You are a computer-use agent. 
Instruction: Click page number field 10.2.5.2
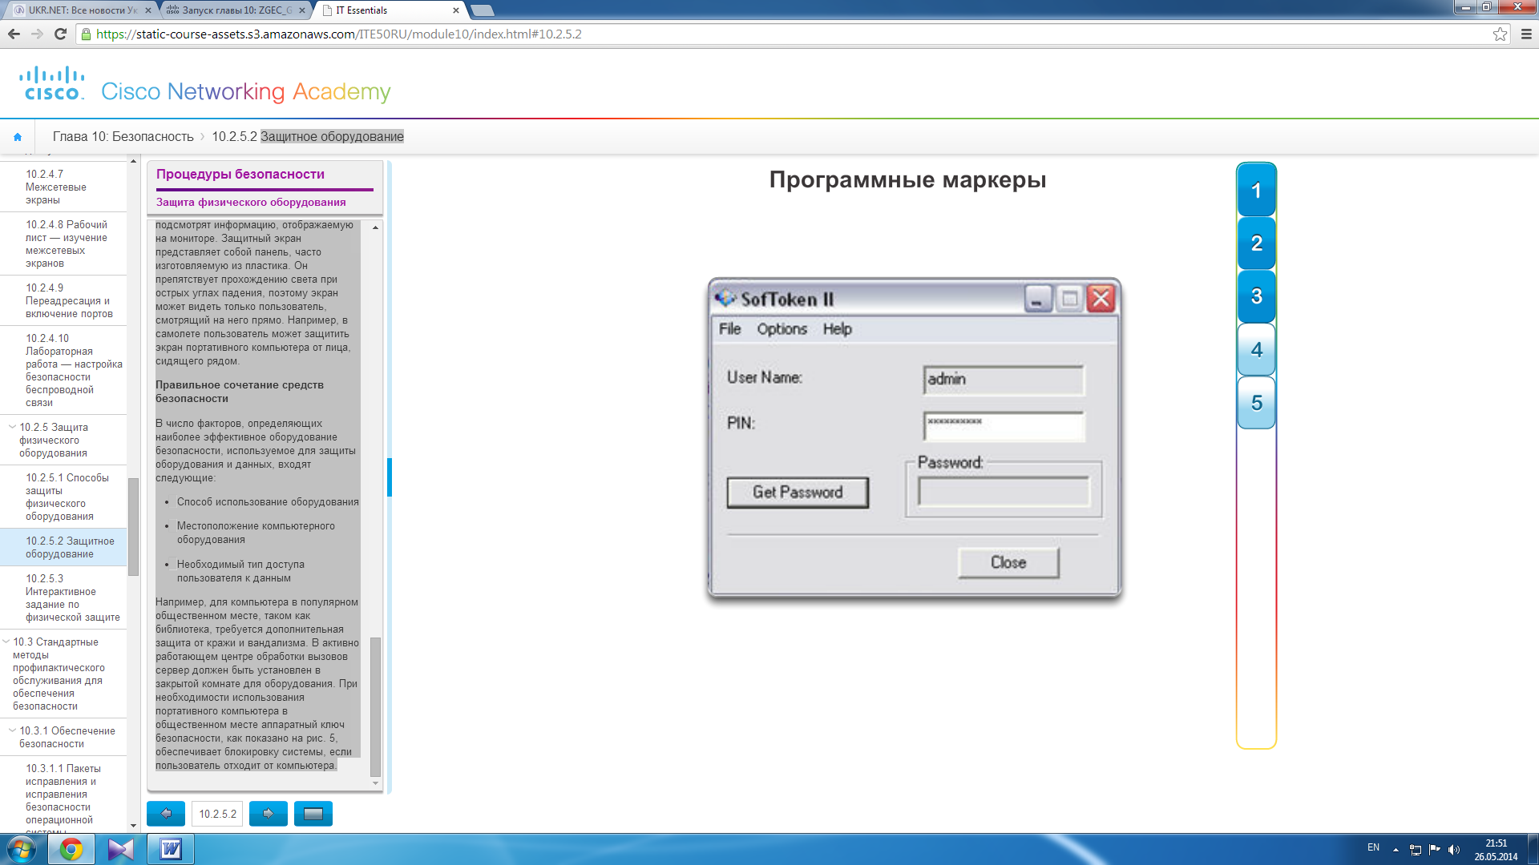pos(217,814)
